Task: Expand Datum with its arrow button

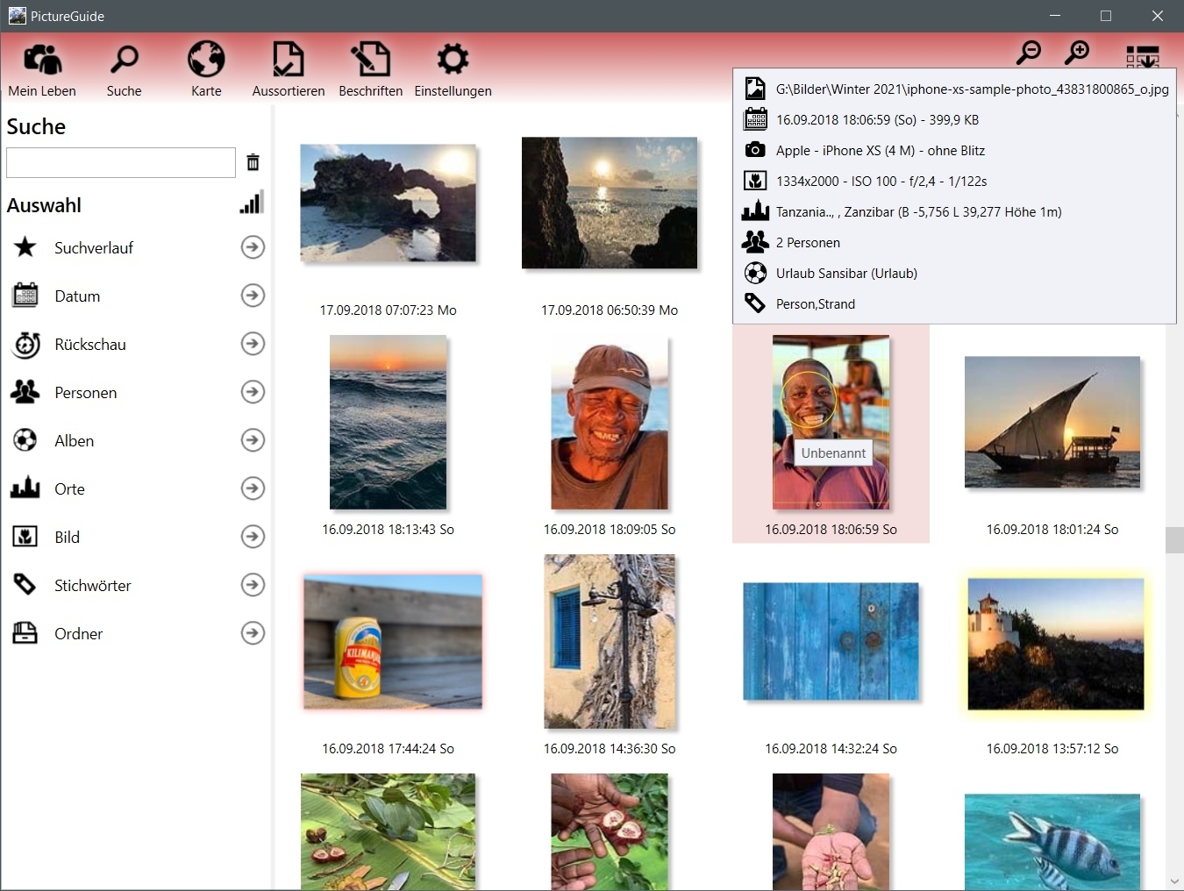Action: point(253,296)
